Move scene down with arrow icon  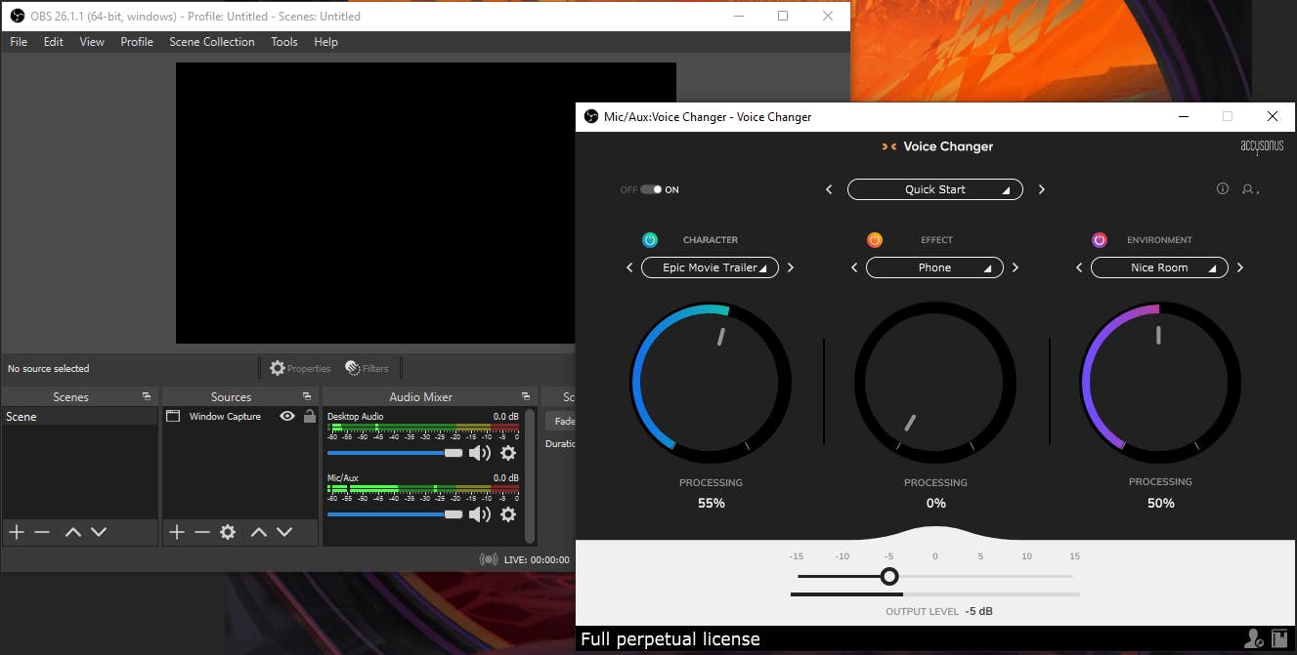(99, 532)
